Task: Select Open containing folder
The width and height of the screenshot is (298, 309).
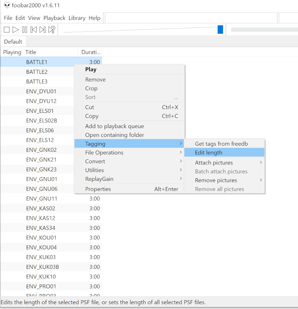Action: (130, 135)
